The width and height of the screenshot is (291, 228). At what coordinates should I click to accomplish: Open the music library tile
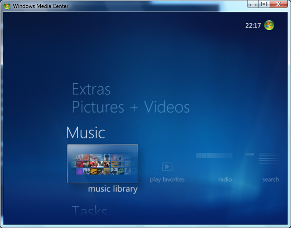click(102, 163)
